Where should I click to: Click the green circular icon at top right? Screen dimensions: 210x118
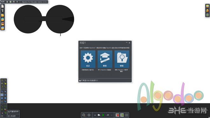pos(207,15)
